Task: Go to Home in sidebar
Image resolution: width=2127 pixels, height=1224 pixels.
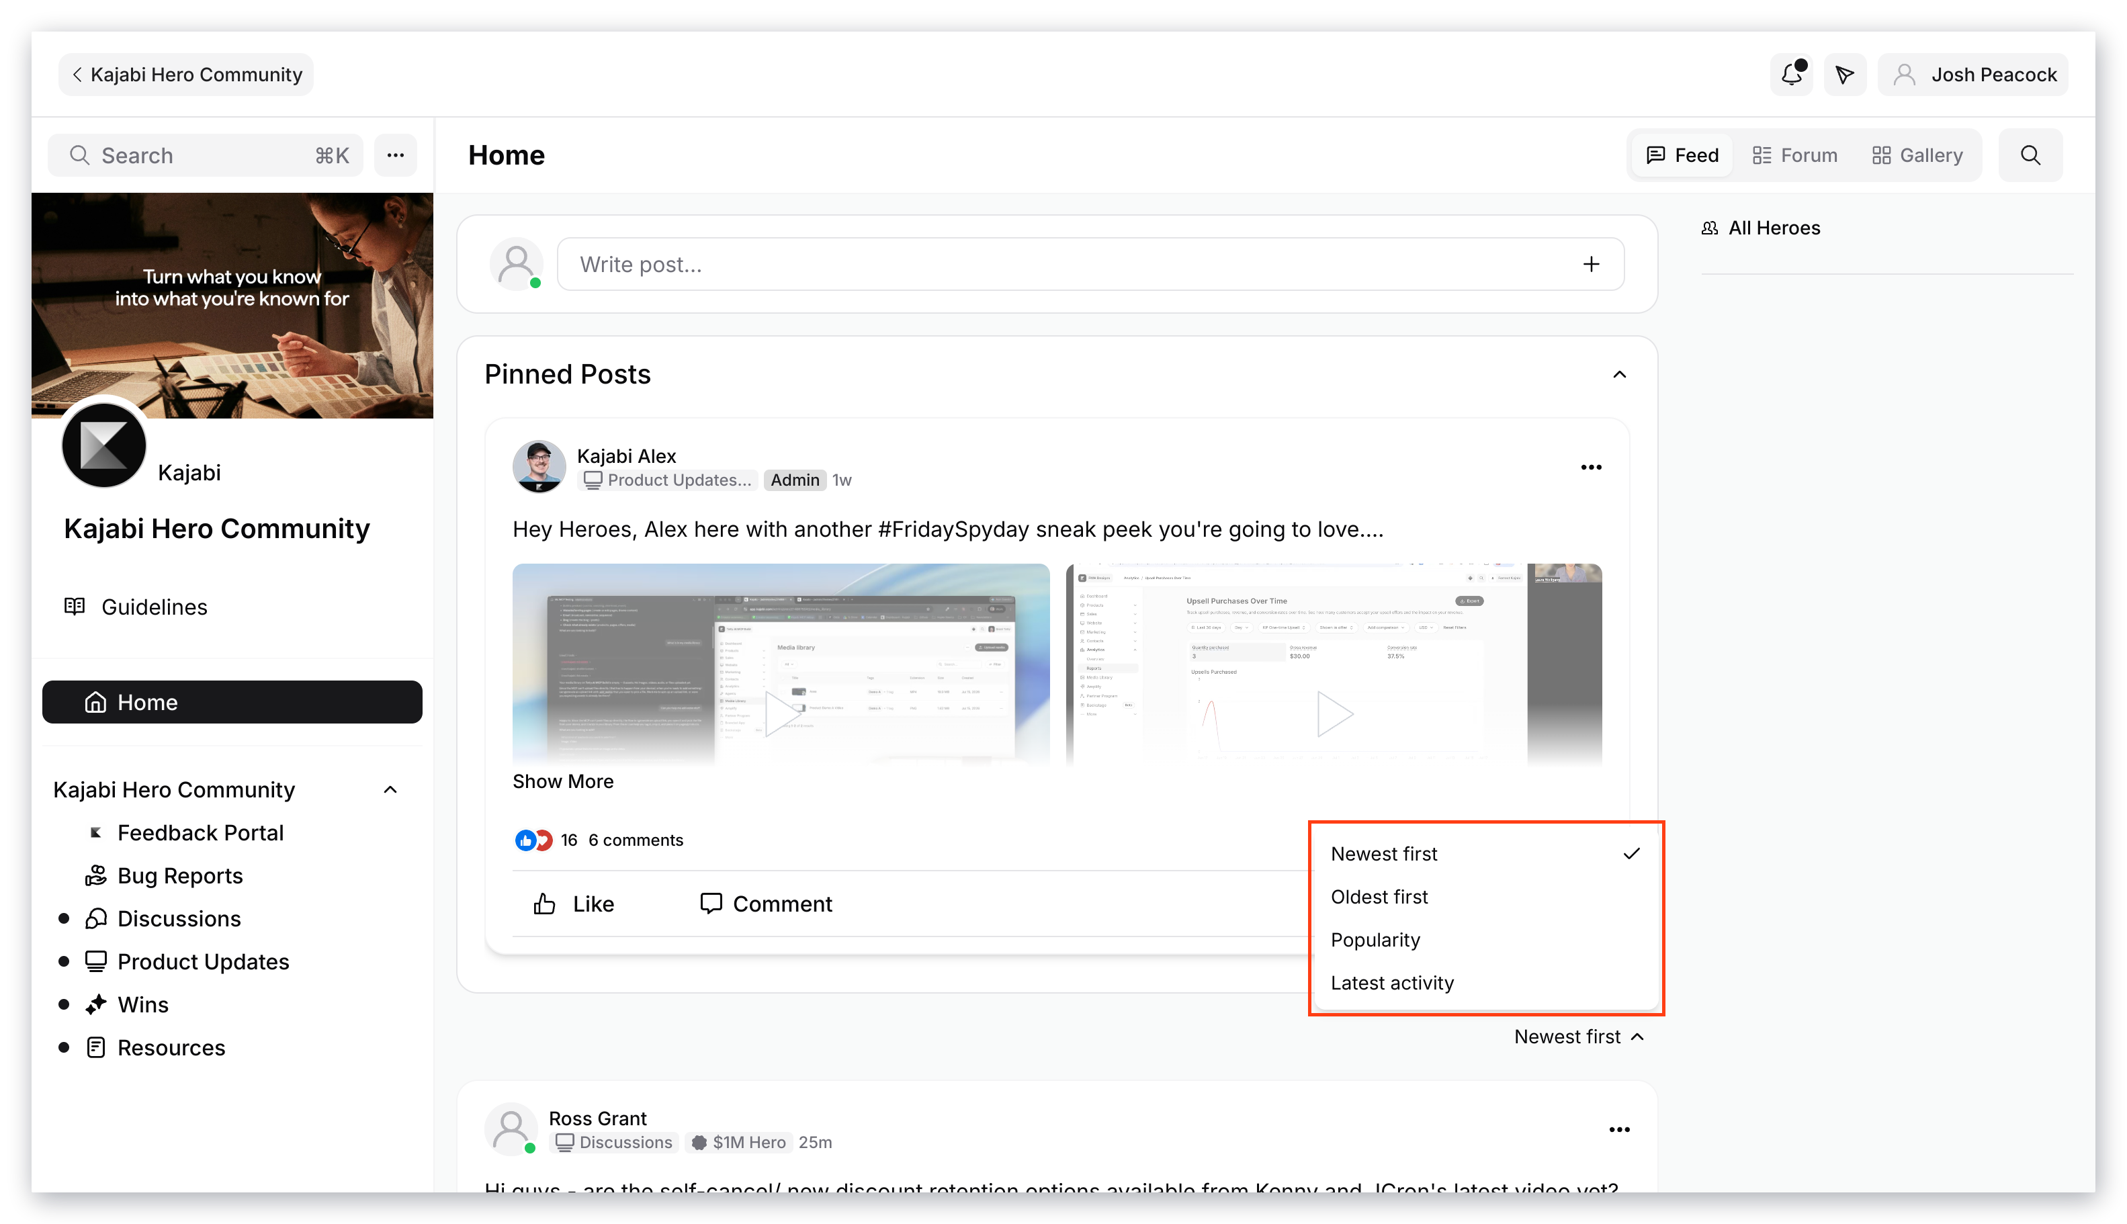Action: [x=232, y=702]
